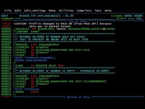Click NOTIFY=&SYSUID parameter

pos(103,29)
